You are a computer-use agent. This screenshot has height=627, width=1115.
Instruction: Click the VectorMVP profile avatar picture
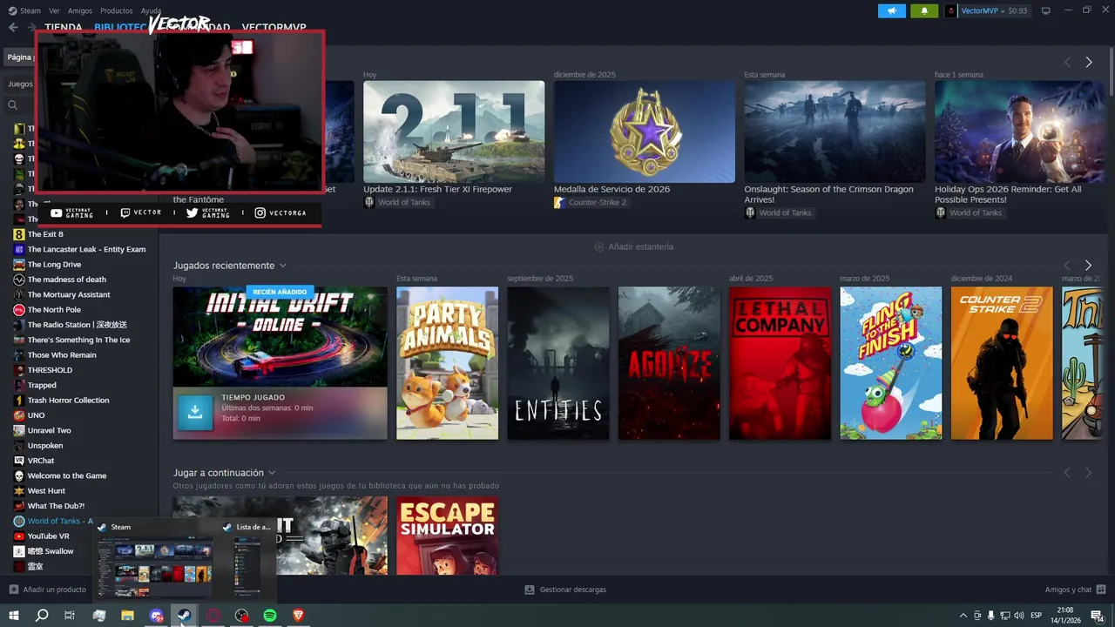(951, 10)
